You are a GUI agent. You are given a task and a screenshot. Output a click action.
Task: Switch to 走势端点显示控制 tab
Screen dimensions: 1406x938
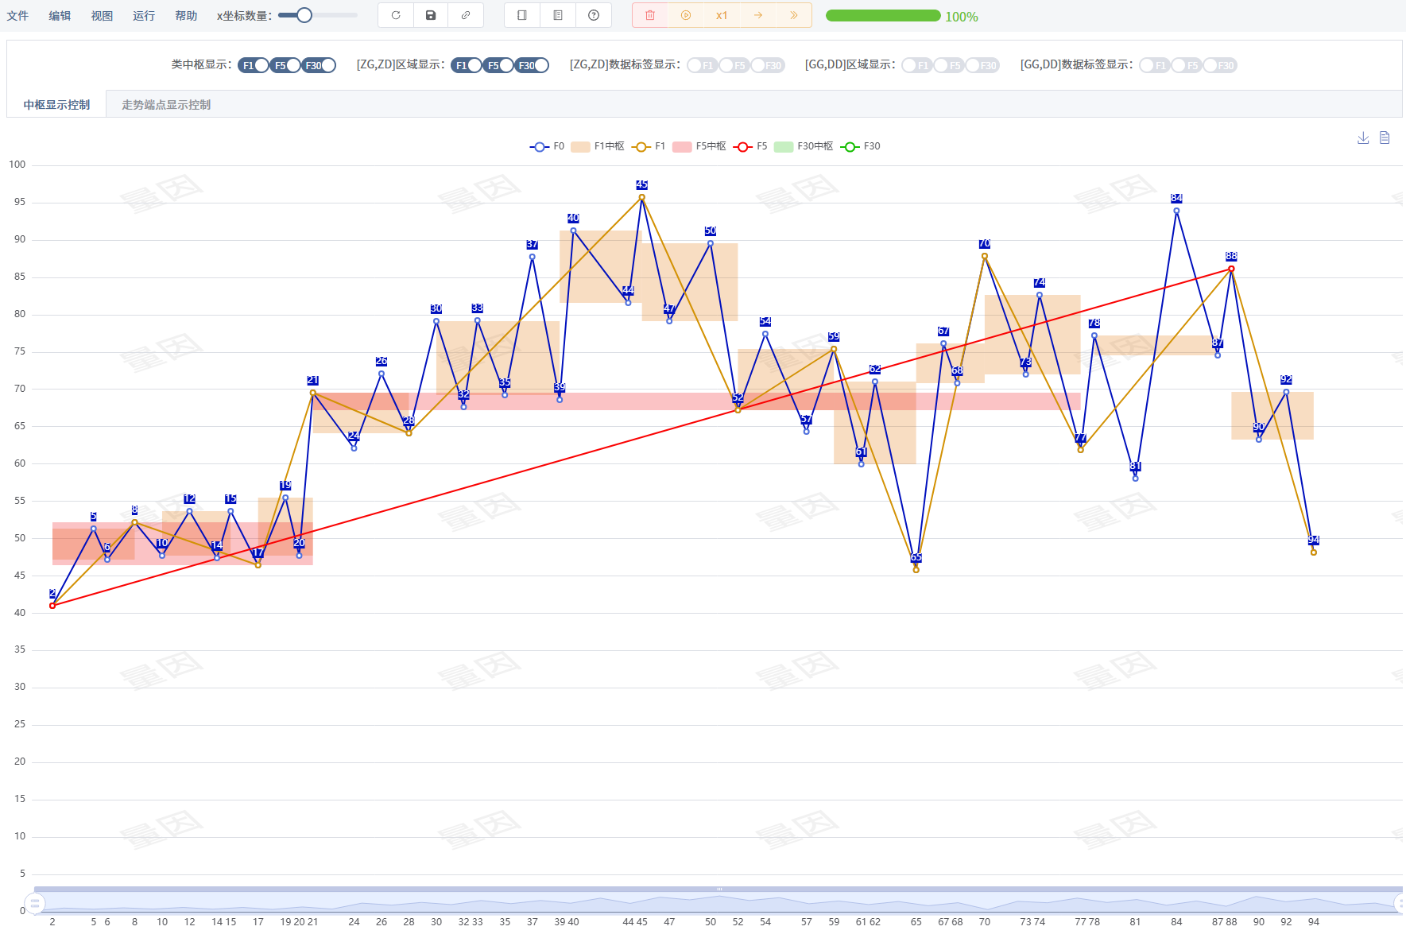click(x=166, y=105)
